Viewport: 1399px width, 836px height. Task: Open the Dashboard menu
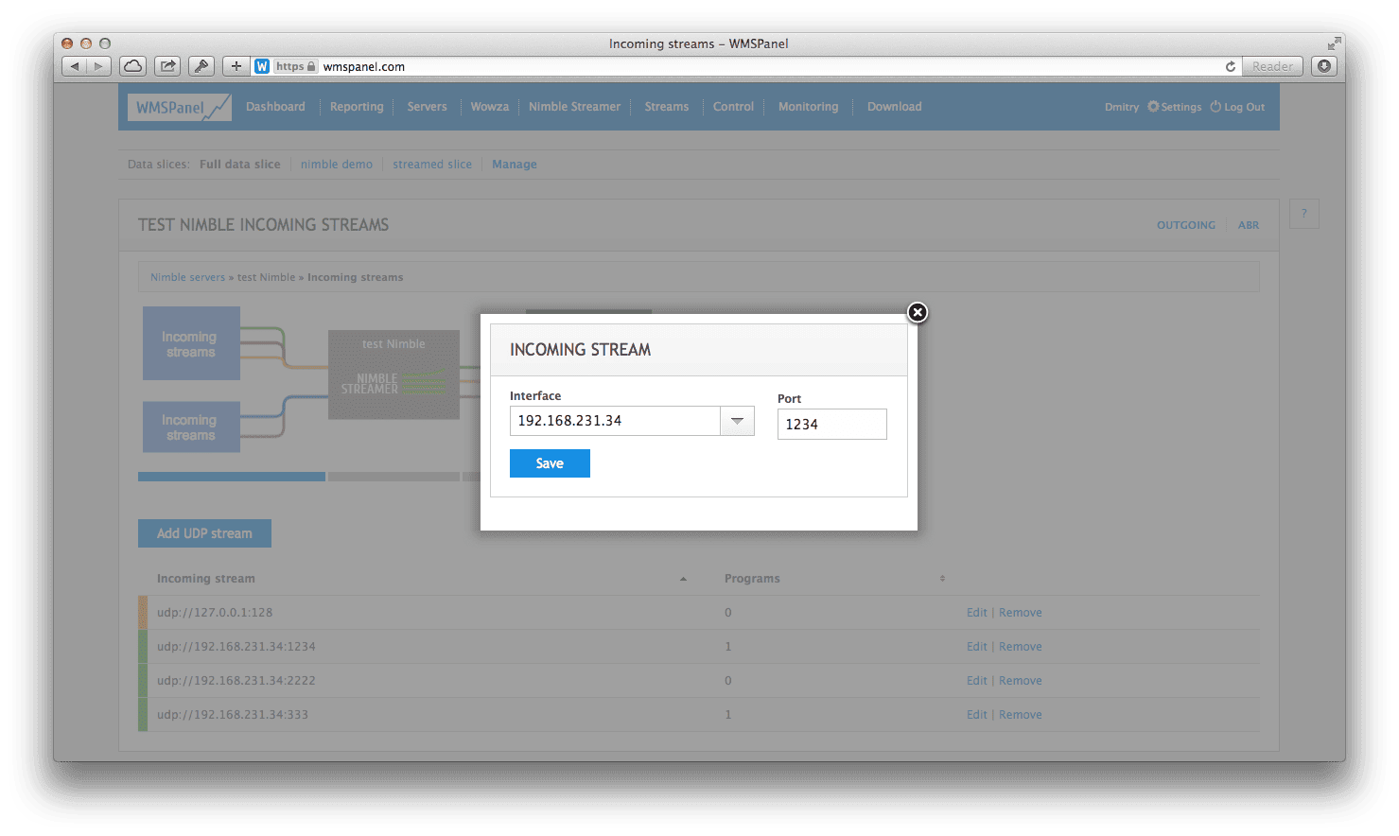275,107
